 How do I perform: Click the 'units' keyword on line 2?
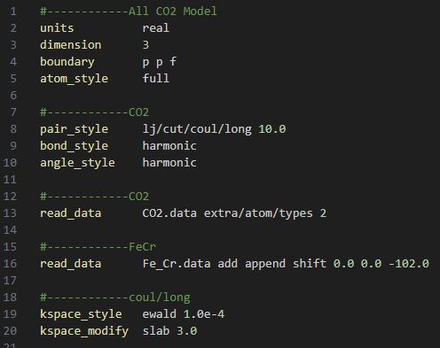click(57, 28)
